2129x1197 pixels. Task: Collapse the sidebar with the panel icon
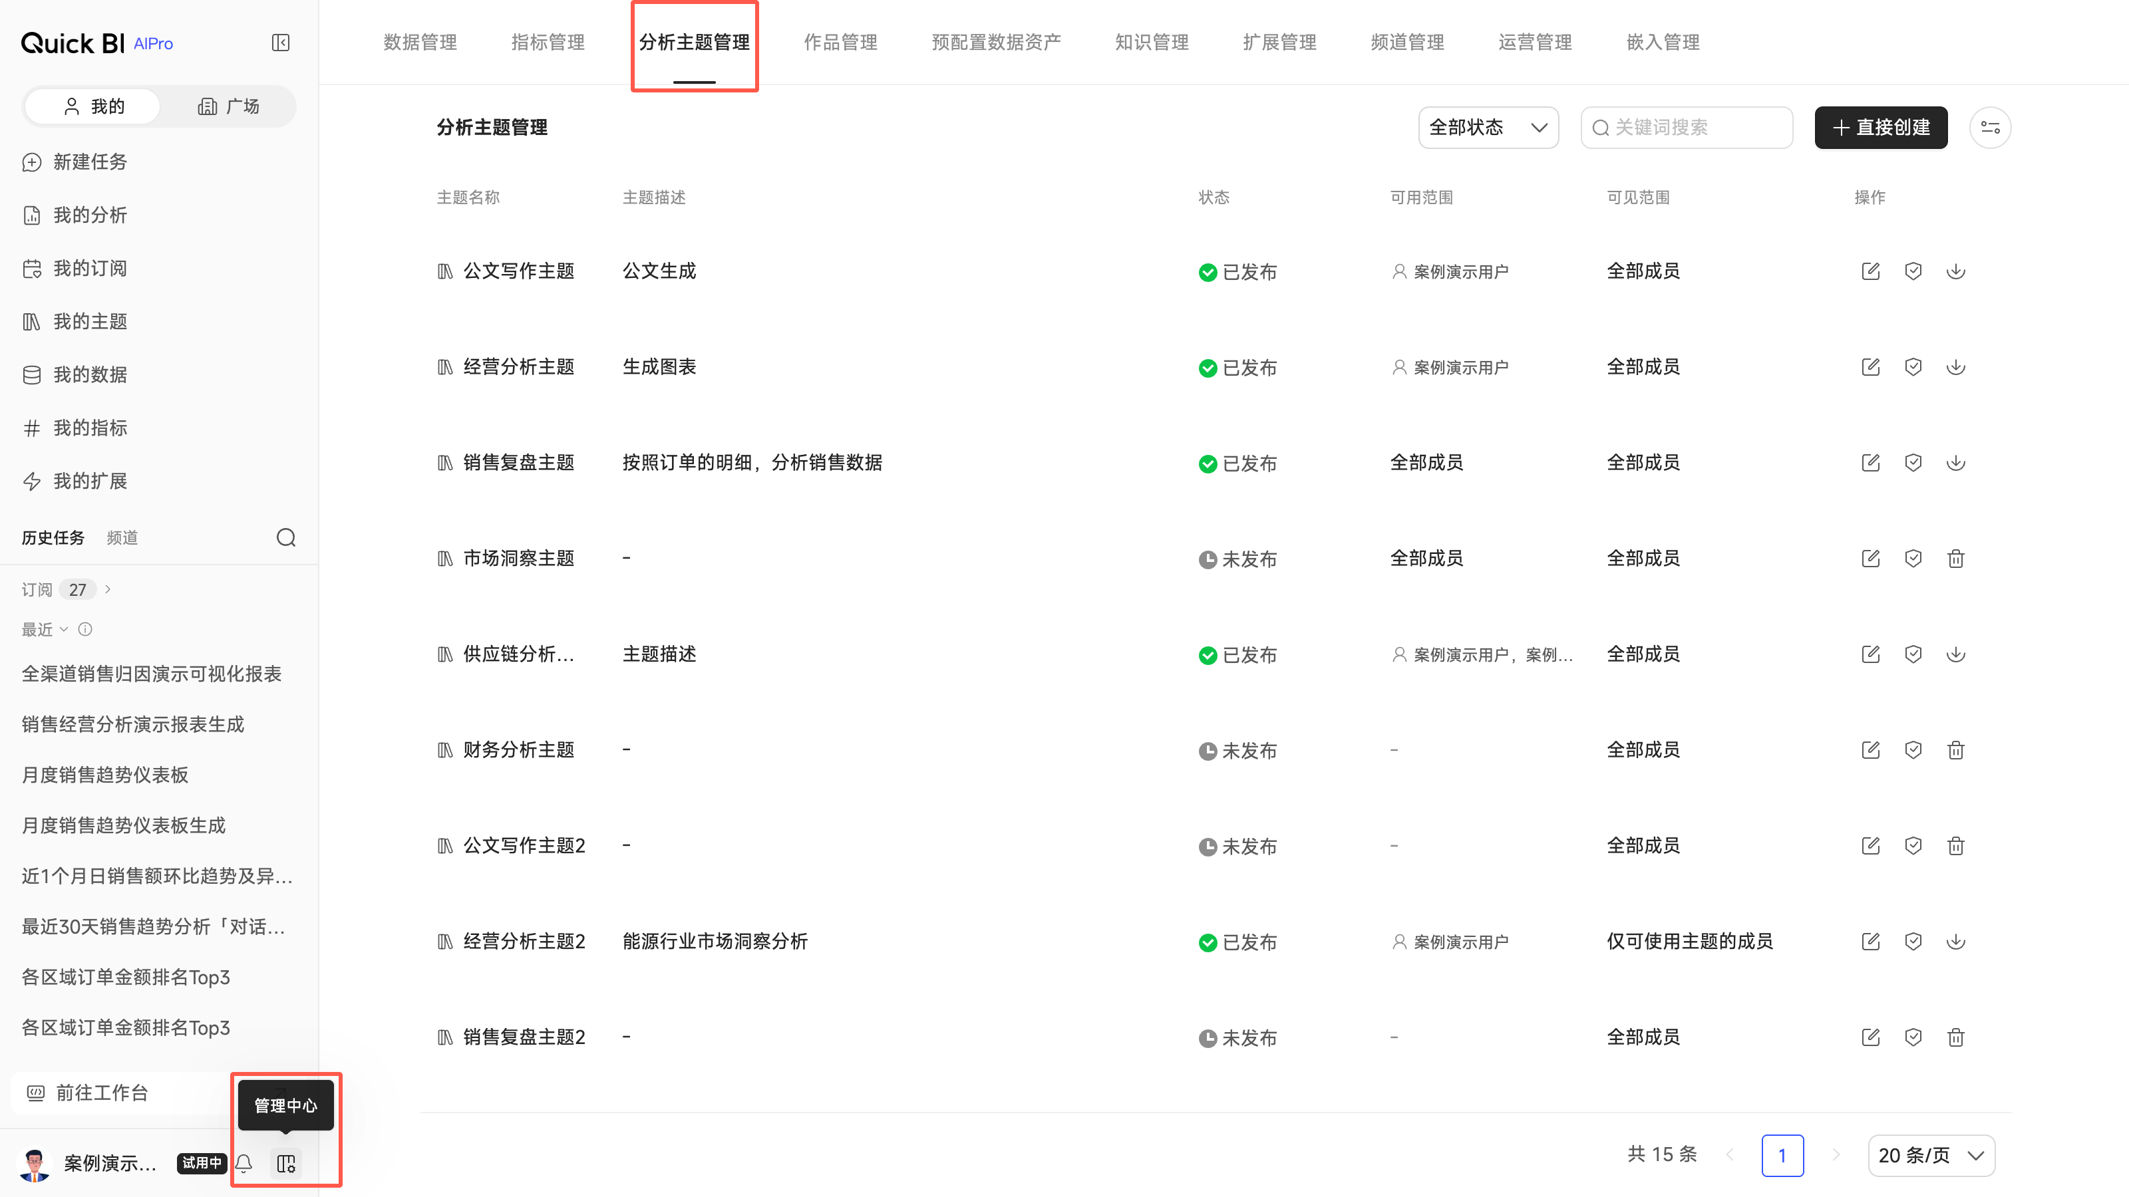point(280,43)
